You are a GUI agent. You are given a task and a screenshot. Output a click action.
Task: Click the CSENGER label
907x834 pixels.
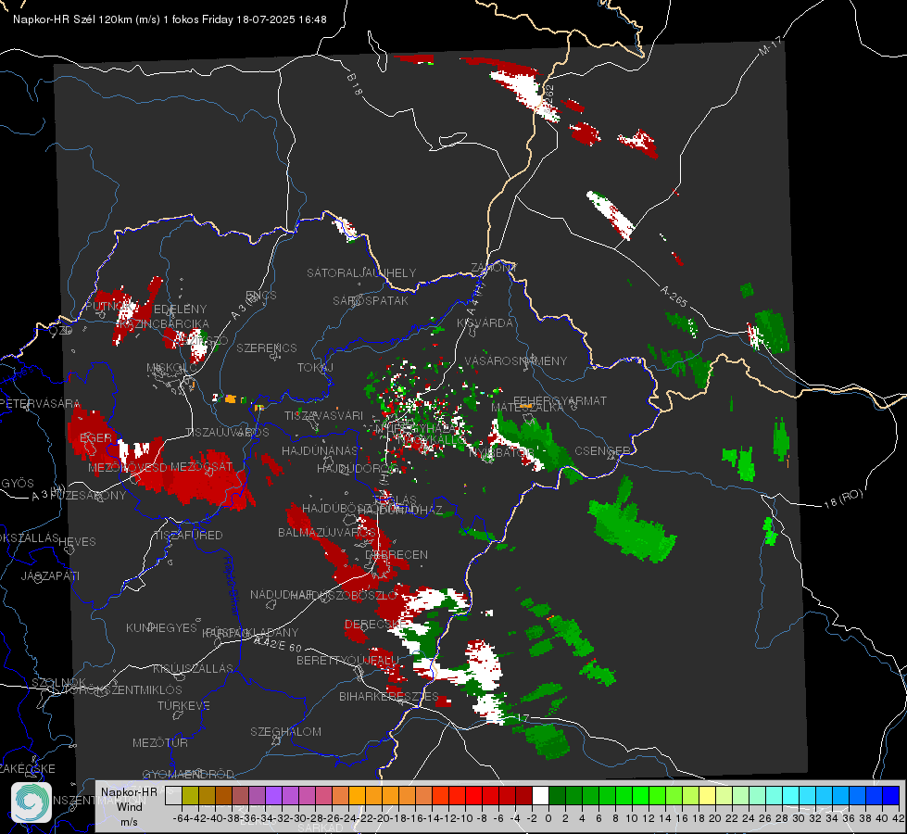click(x=602, y=451)
